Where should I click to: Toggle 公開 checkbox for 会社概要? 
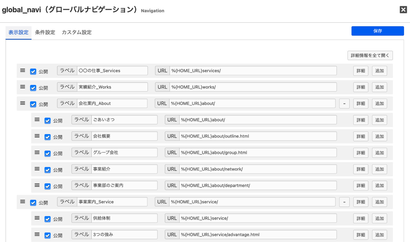pos(47,137)
